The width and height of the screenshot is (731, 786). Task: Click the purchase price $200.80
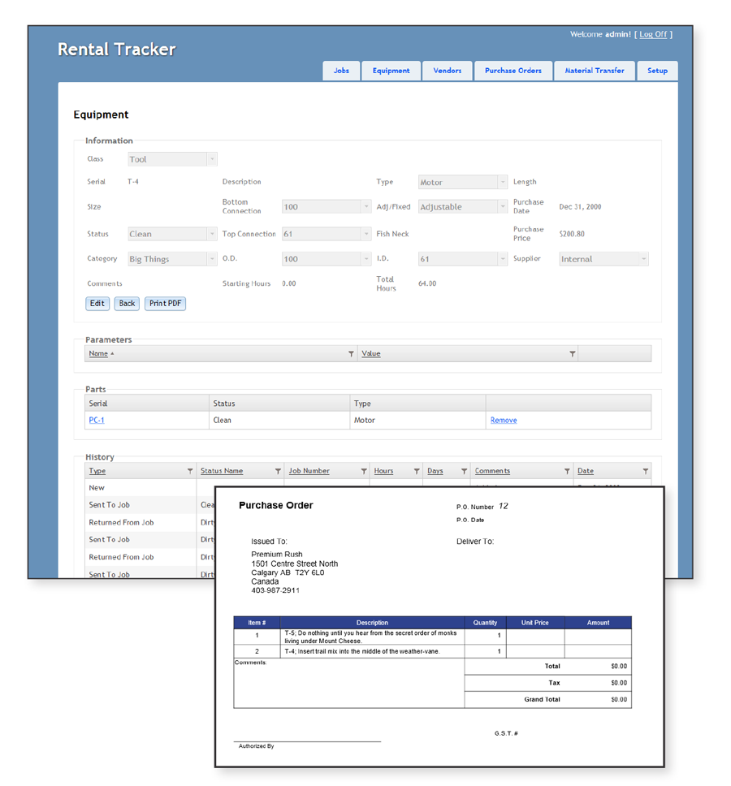pyautogui.click(x=572, y=234)
